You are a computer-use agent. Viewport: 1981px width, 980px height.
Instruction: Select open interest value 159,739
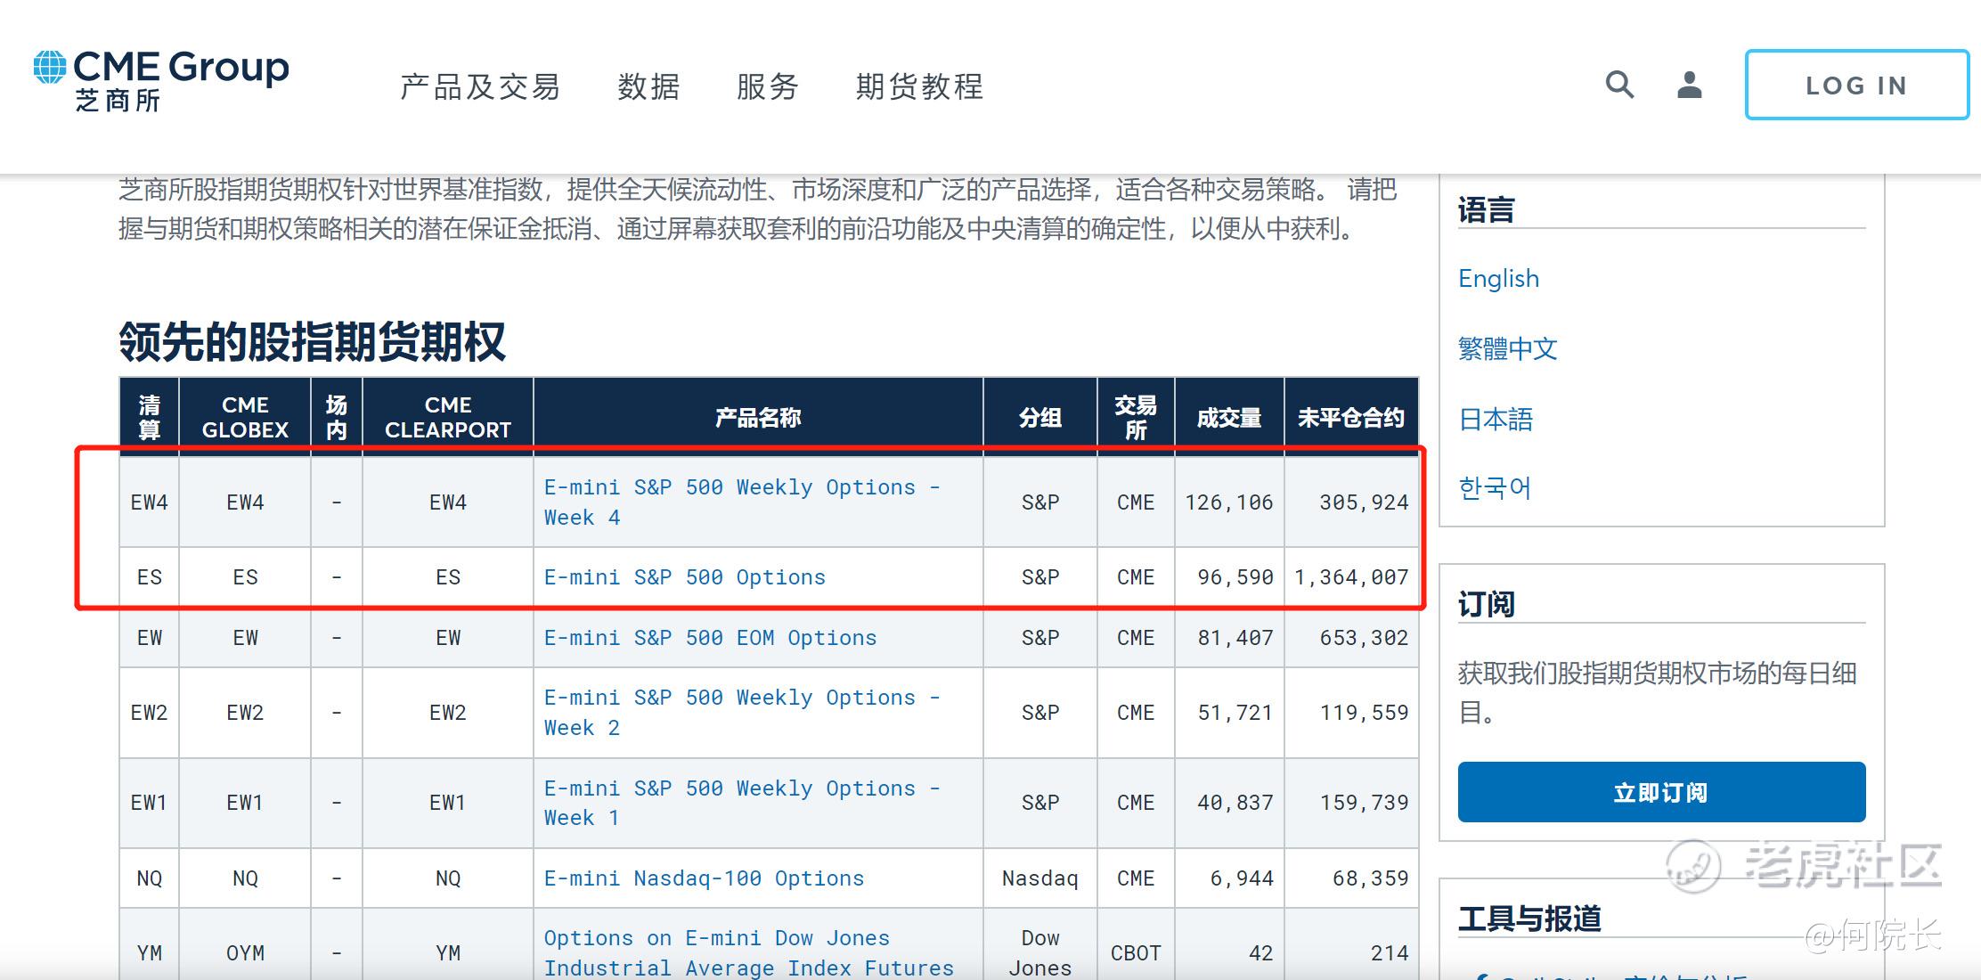point(1364,803)
